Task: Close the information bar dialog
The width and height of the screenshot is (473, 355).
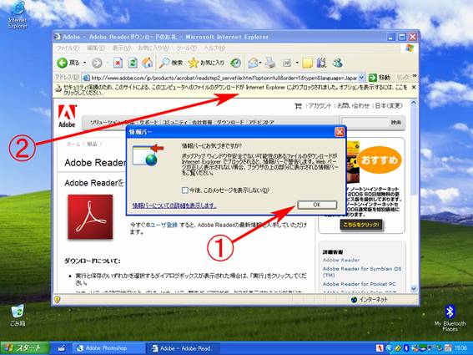Action: (x=340, y=132)
